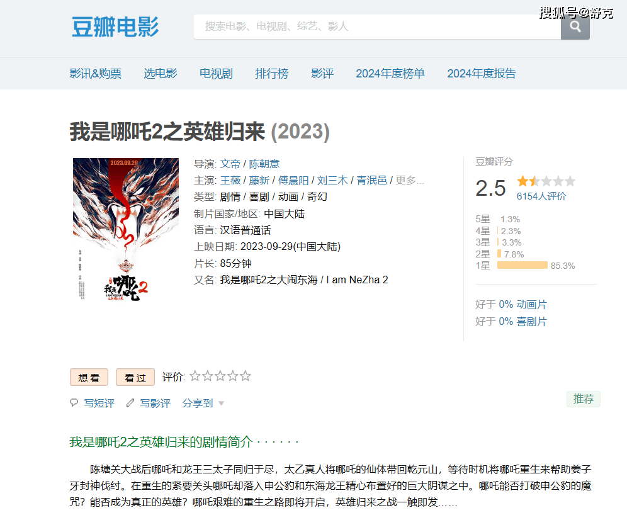Click the runtime text 85分钟
Screen dimensions: 627x520
point(235,263)
